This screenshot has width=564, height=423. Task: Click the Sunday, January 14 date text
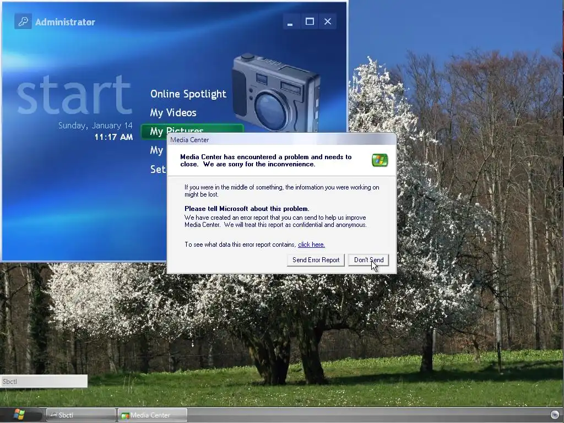click(x=95, y=126)
